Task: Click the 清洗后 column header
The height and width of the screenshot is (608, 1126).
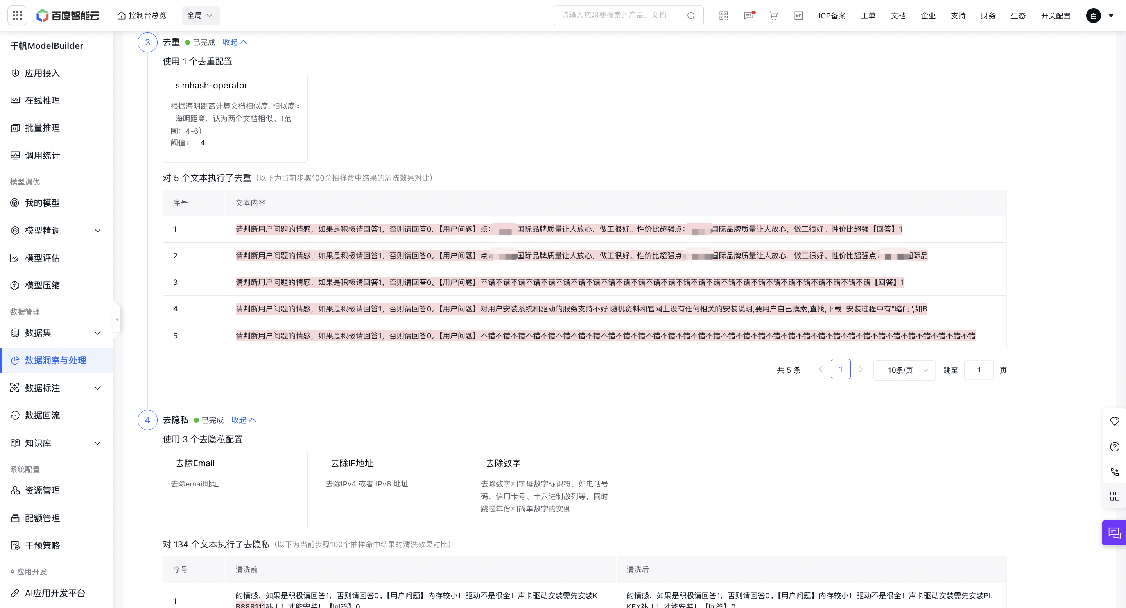Action: click(637, 570)
